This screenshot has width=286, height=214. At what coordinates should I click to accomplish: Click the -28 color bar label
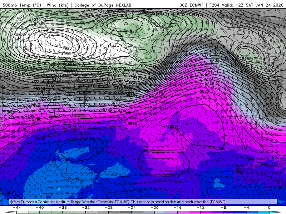(x=109, y=208)
